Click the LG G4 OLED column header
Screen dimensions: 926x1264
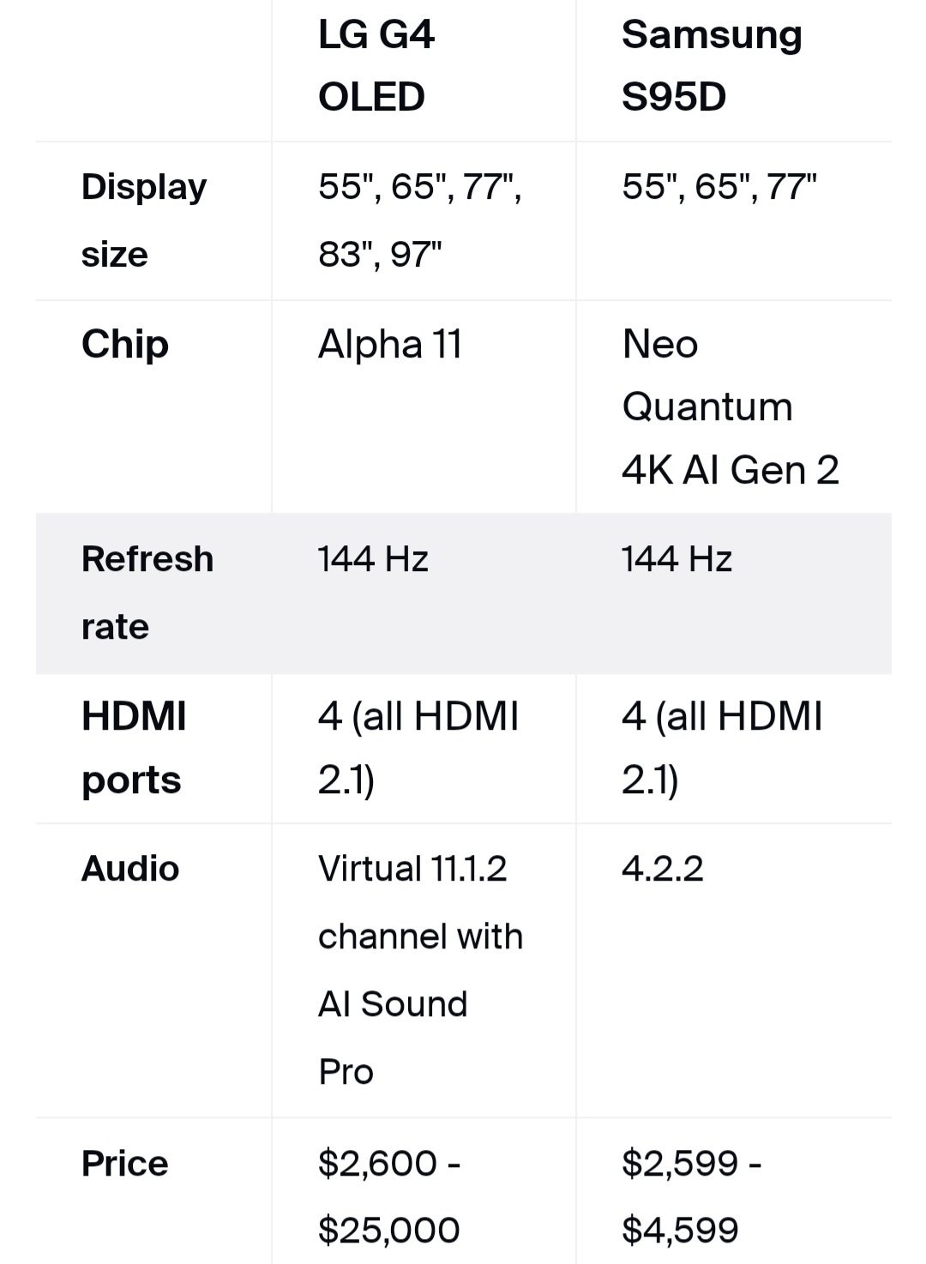click(376, 65)
